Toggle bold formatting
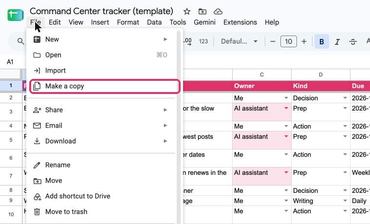The width and height of the screenshot is (370, 224). (322, 41)
